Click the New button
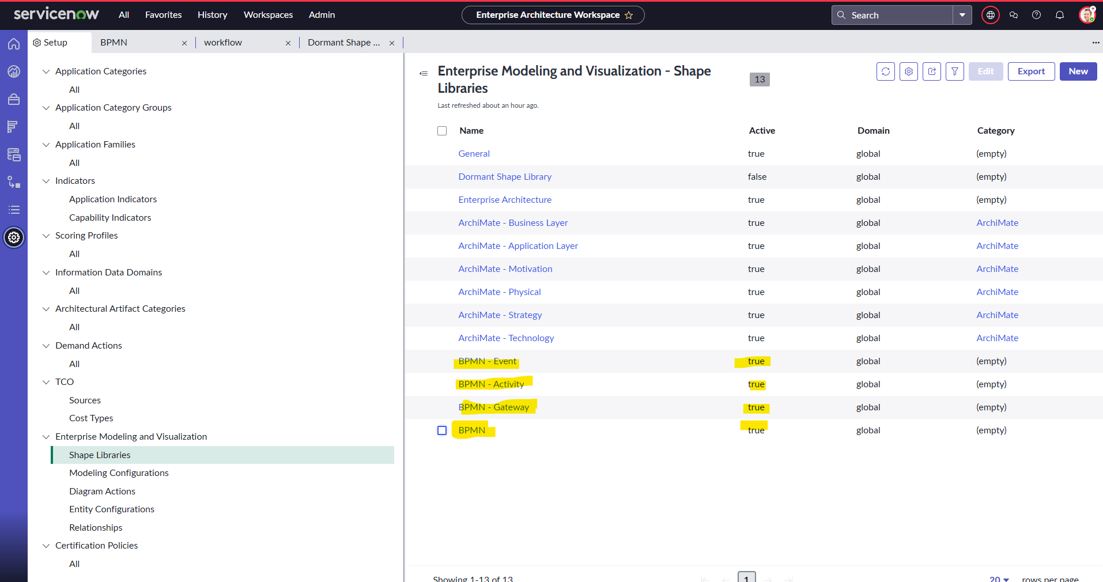The height and width of the screenshot is (582, 1103). coord(1078,71)
